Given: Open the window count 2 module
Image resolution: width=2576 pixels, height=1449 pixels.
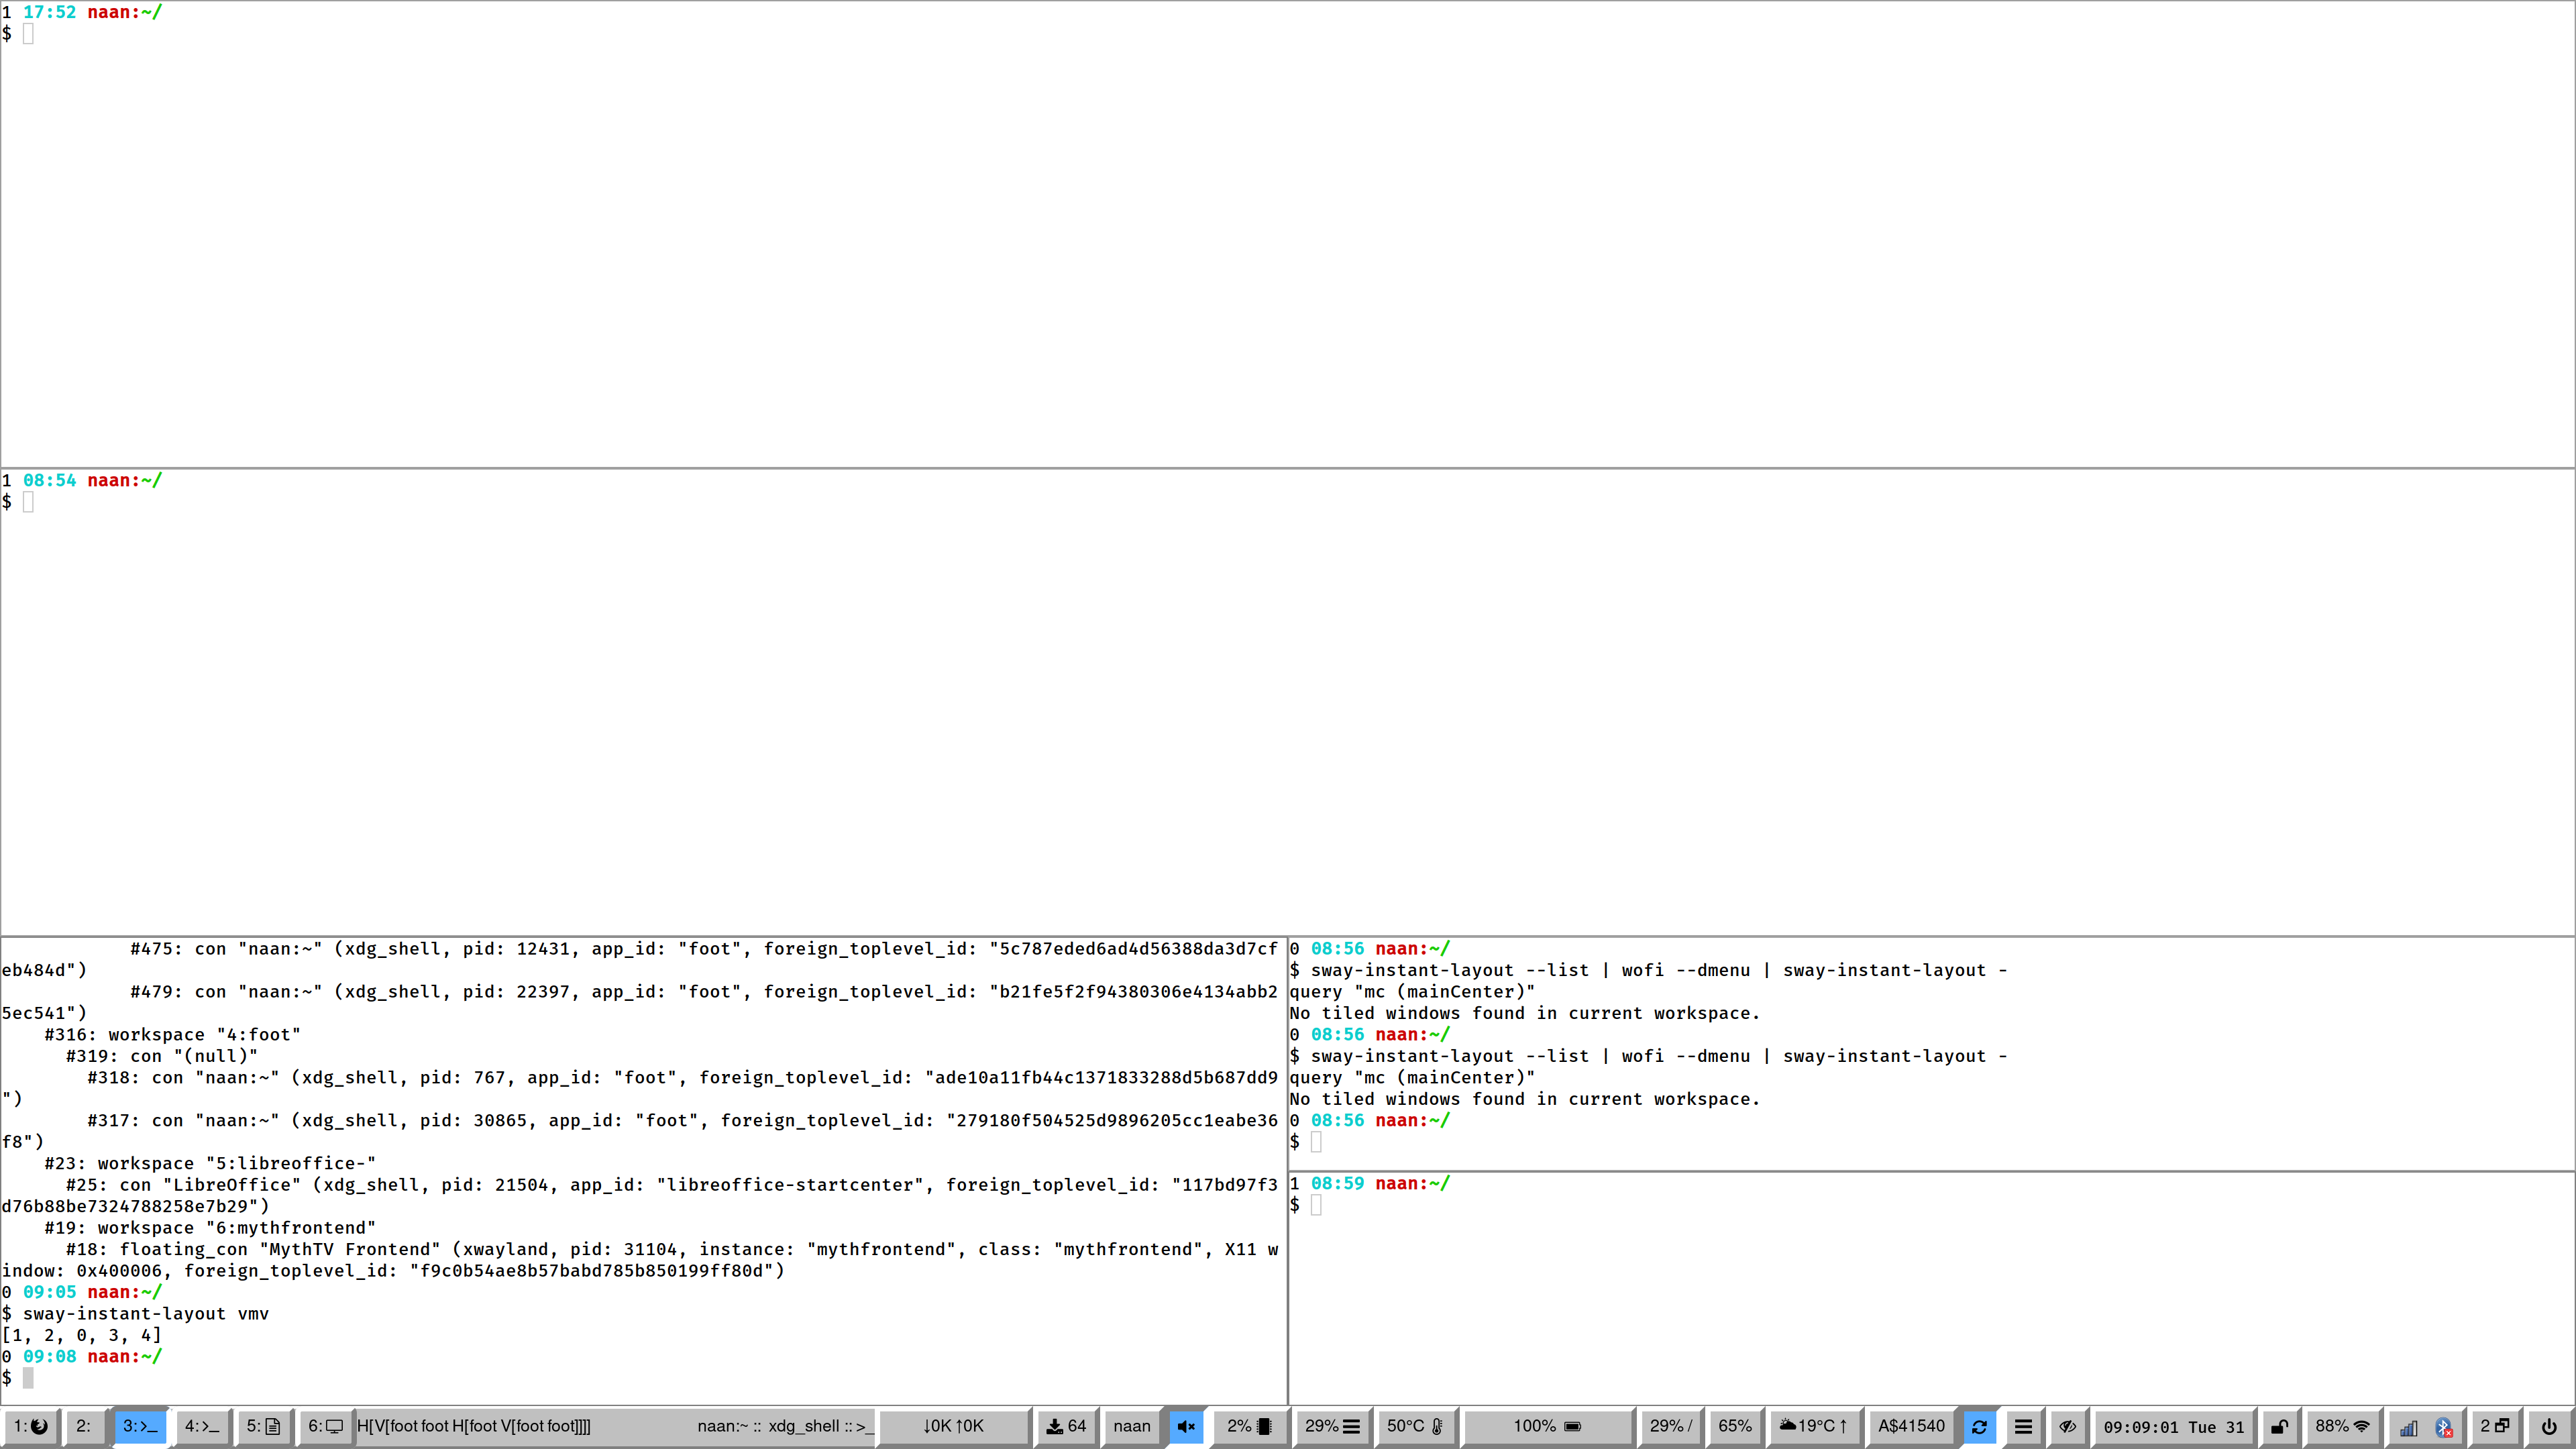Looking at the screenshot, I should (x=2494, y=1426).
